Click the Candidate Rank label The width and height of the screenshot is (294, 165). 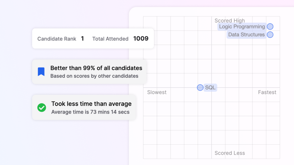tap(57, 39)
